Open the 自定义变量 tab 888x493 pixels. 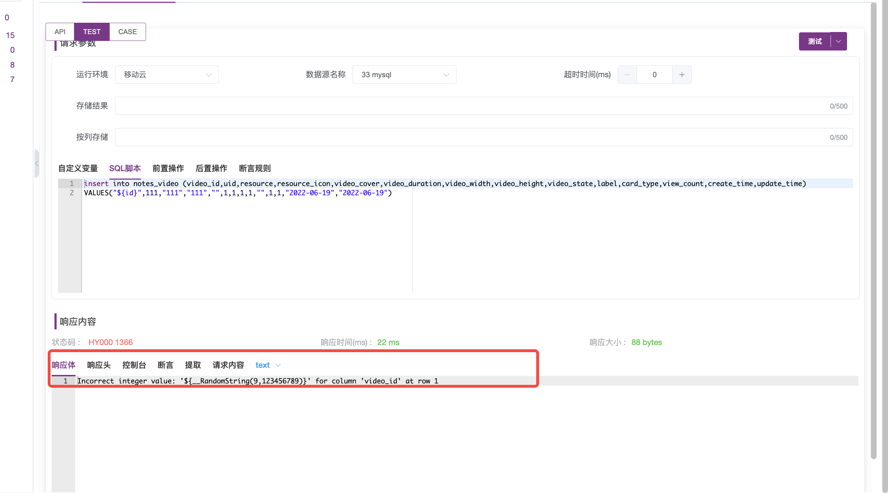tap(78, 168)
